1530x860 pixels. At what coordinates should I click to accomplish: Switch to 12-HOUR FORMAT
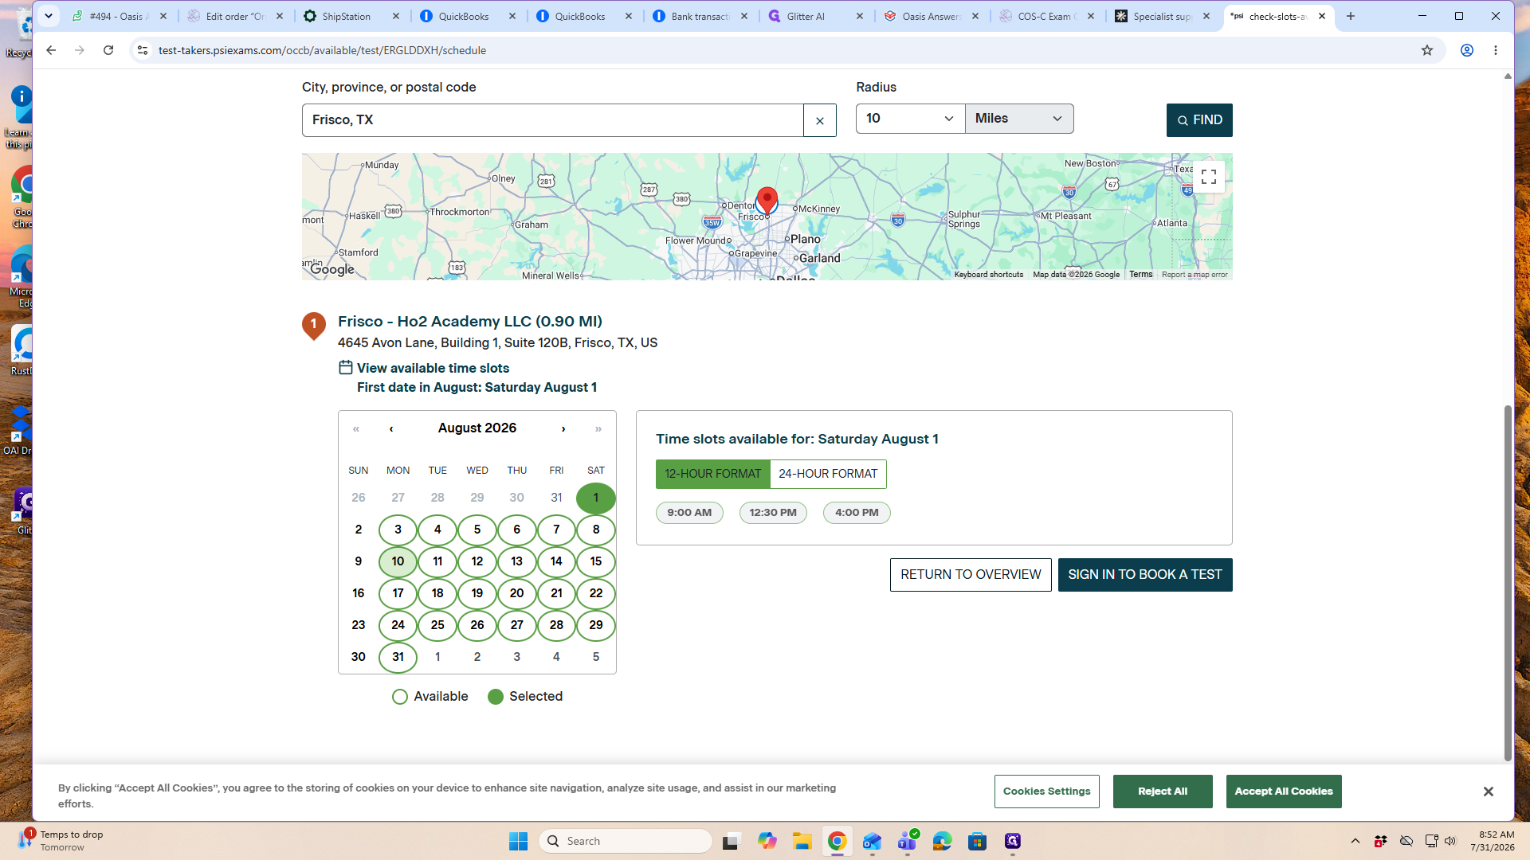pyautogui.click(x=712, y=474)
